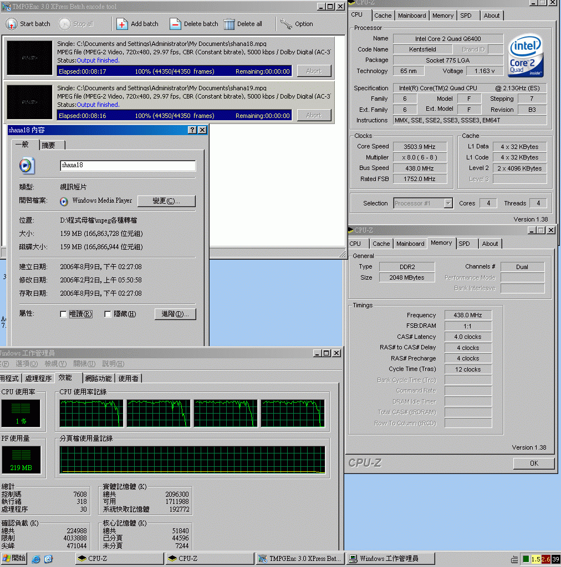The image size is (561, 567).
Task: Click the PF usage 219 MB meter
Action: tap(21, 460)
